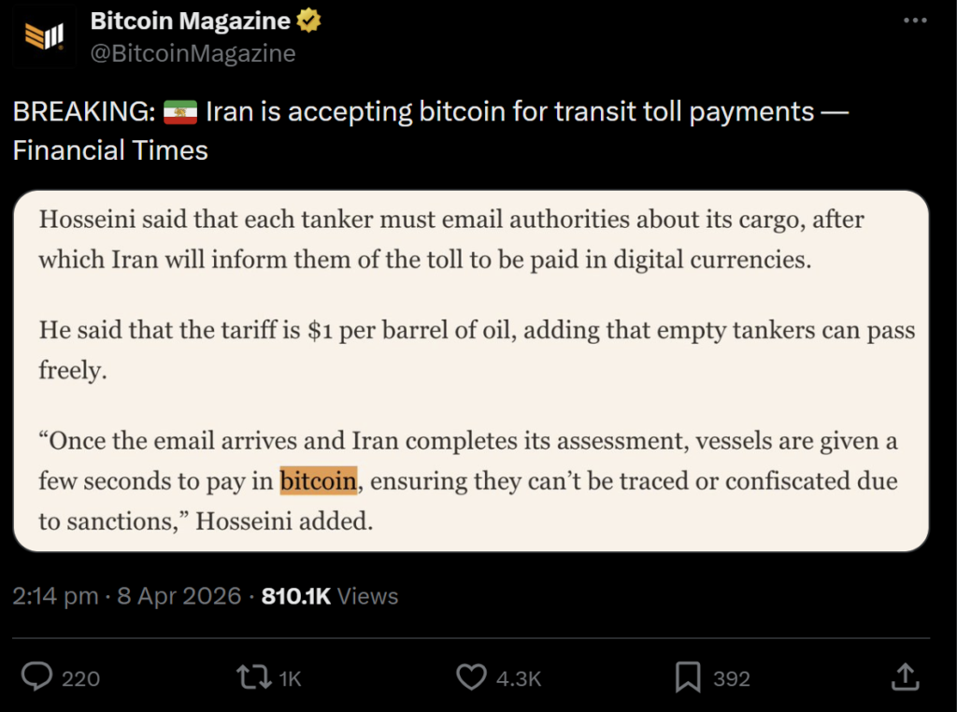This screenshot has height=712, width=957.
Task: Click the 2:14 pm timestamp
Action: point(53,595)
